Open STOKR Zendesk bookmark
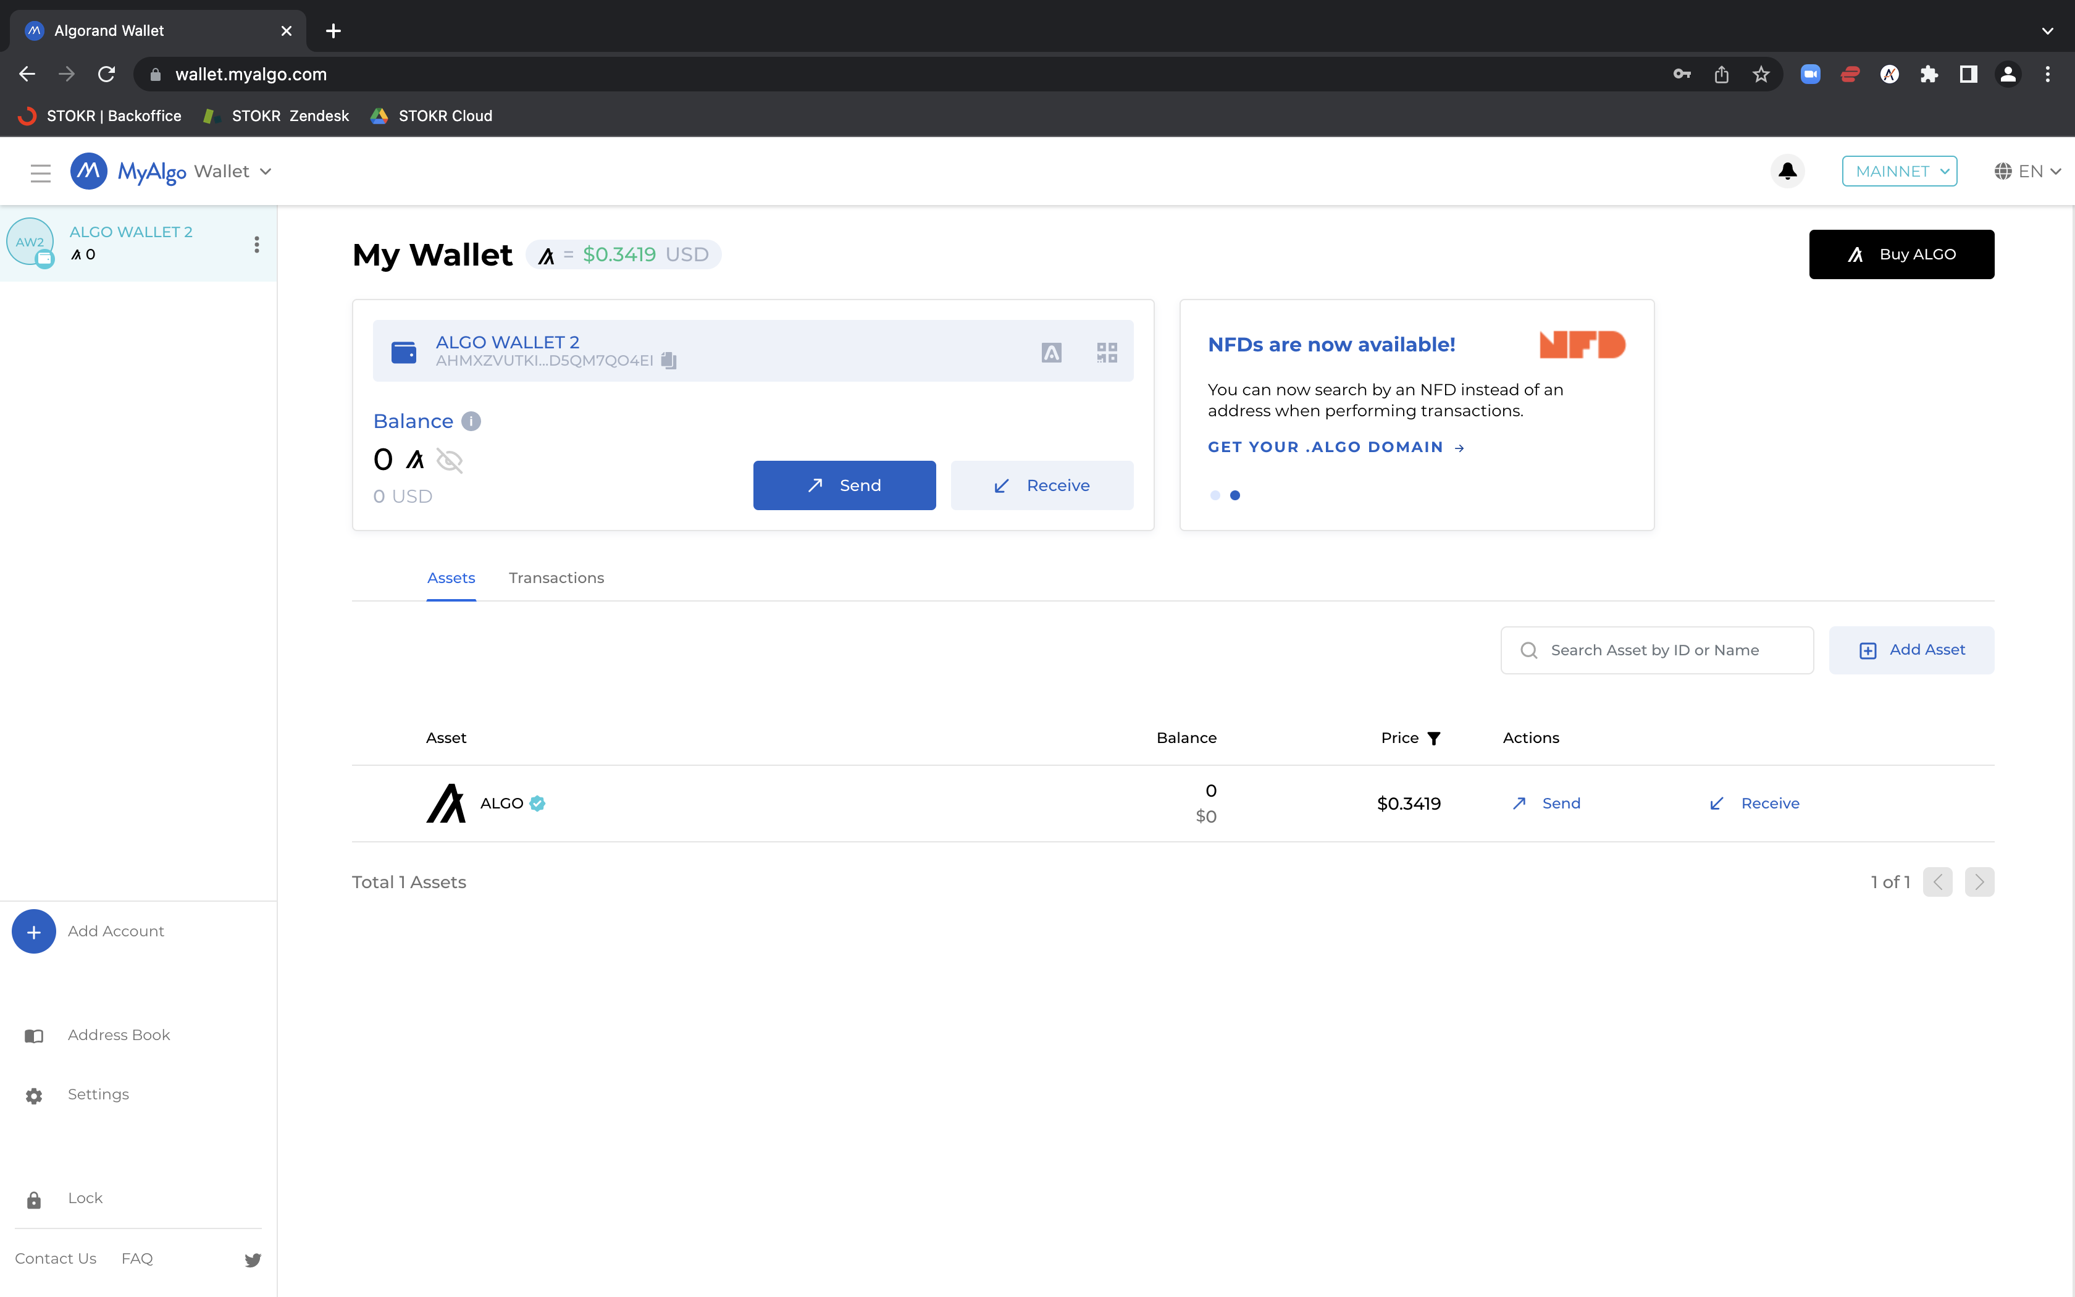2075x1297 pixels. coord(276,116)
